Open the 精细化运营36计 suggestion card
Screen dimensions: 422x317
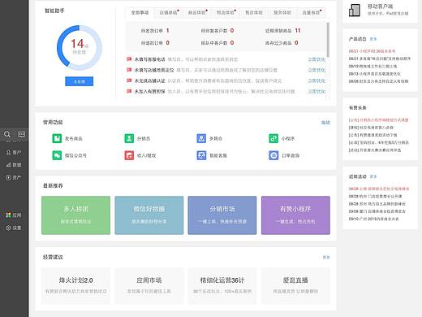[222, 285]
